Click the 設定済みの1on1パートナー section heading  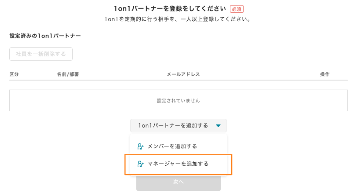[45, 36]
